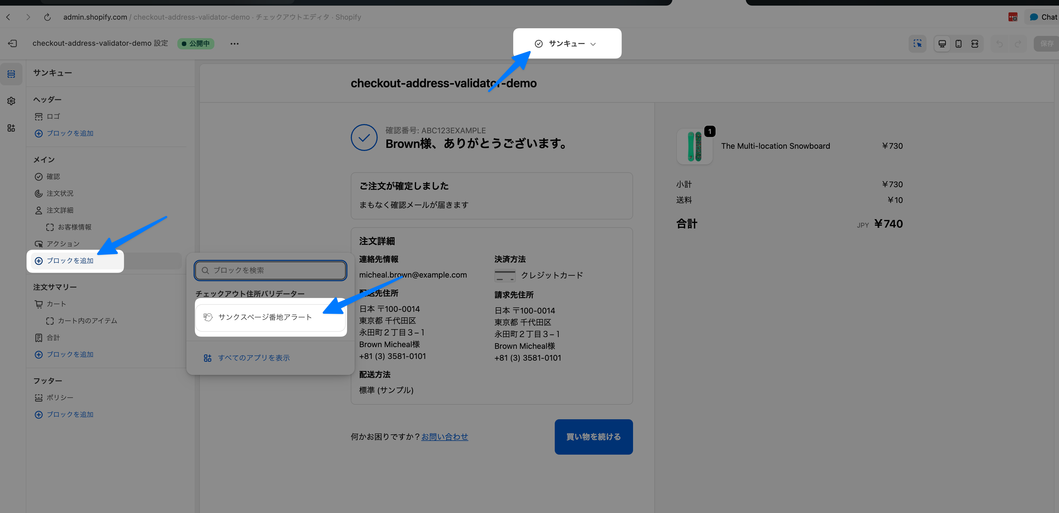The image size is (1059, 513).
Task: Click the browser back arrow
Action: (8, 17)
